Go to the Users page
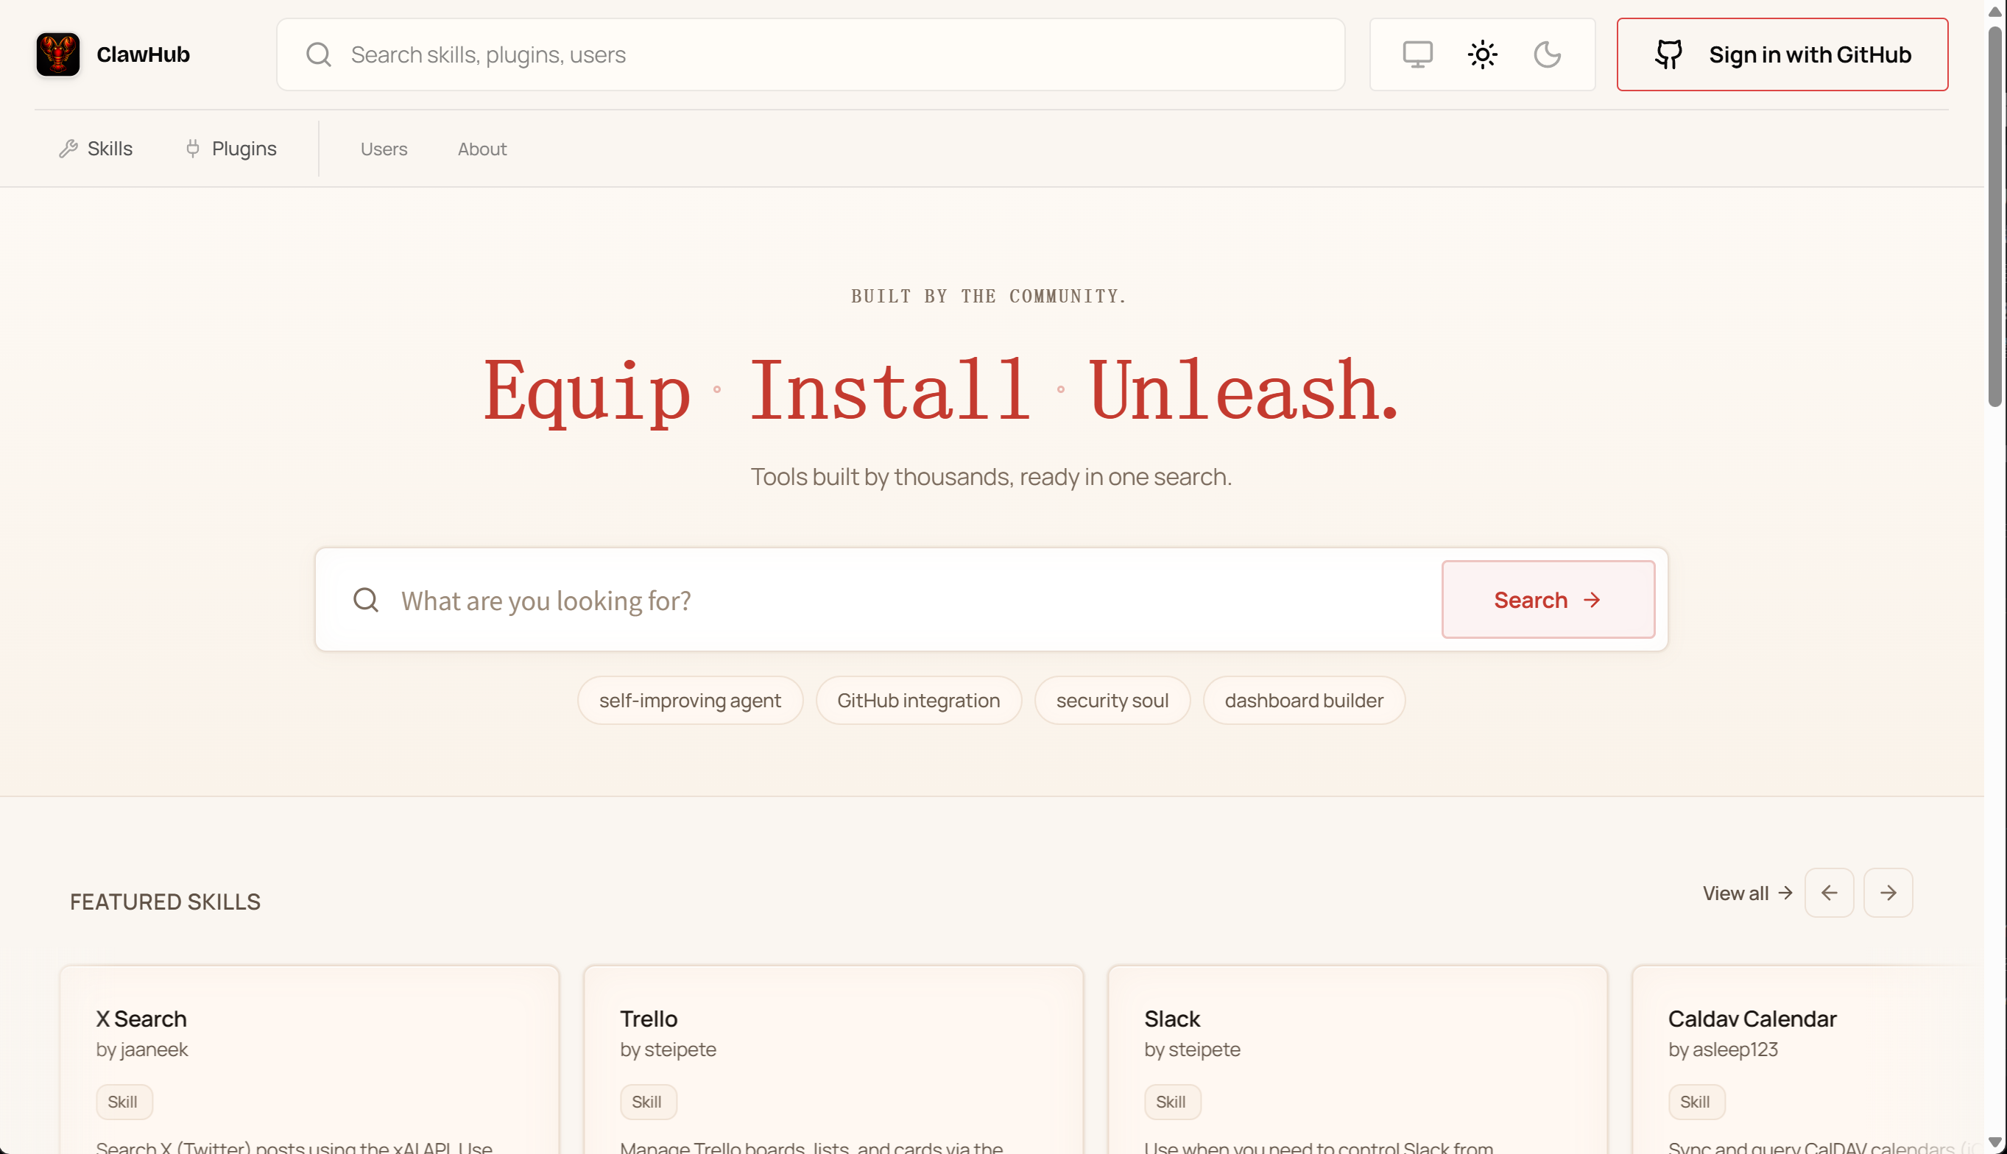This screenshot has height=1154, width=2007. coord(384,149)
